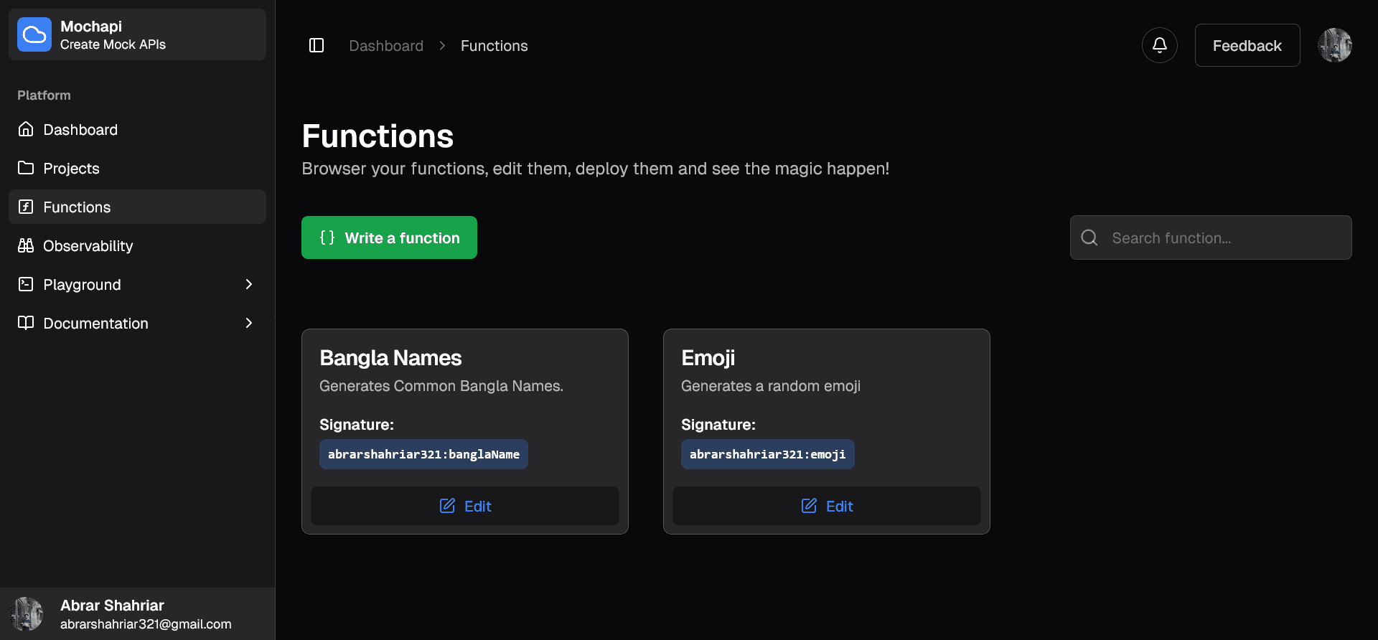Click the Observability binoculars icon

point(26,245)
